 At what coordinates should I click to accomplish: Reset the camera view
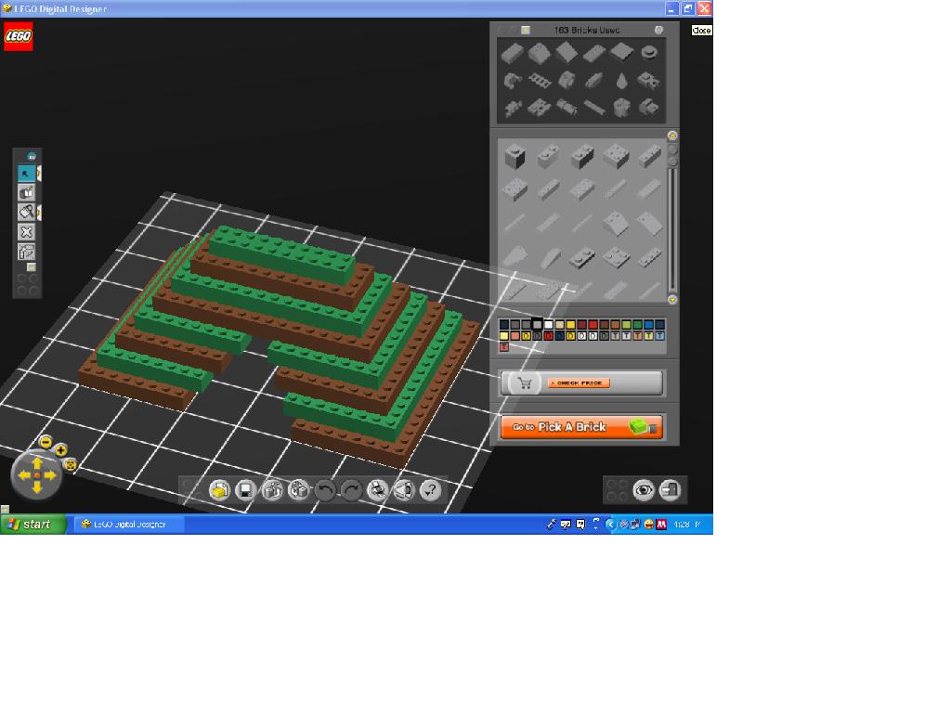point(71,465)
